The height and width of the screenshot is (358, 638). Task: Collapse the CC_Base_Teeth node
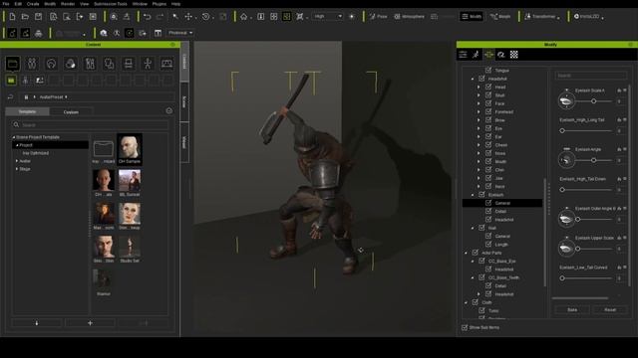point(473,277)
